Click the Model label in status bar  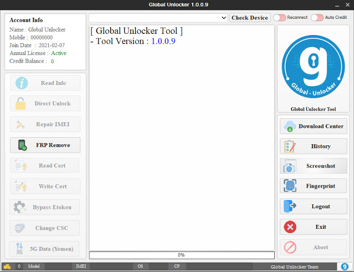coord(34,266)
